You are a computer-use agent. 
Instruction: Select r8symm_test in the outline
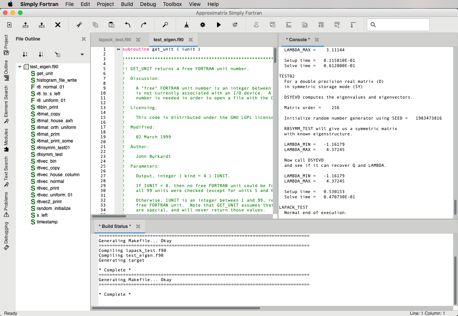point(50,154)
